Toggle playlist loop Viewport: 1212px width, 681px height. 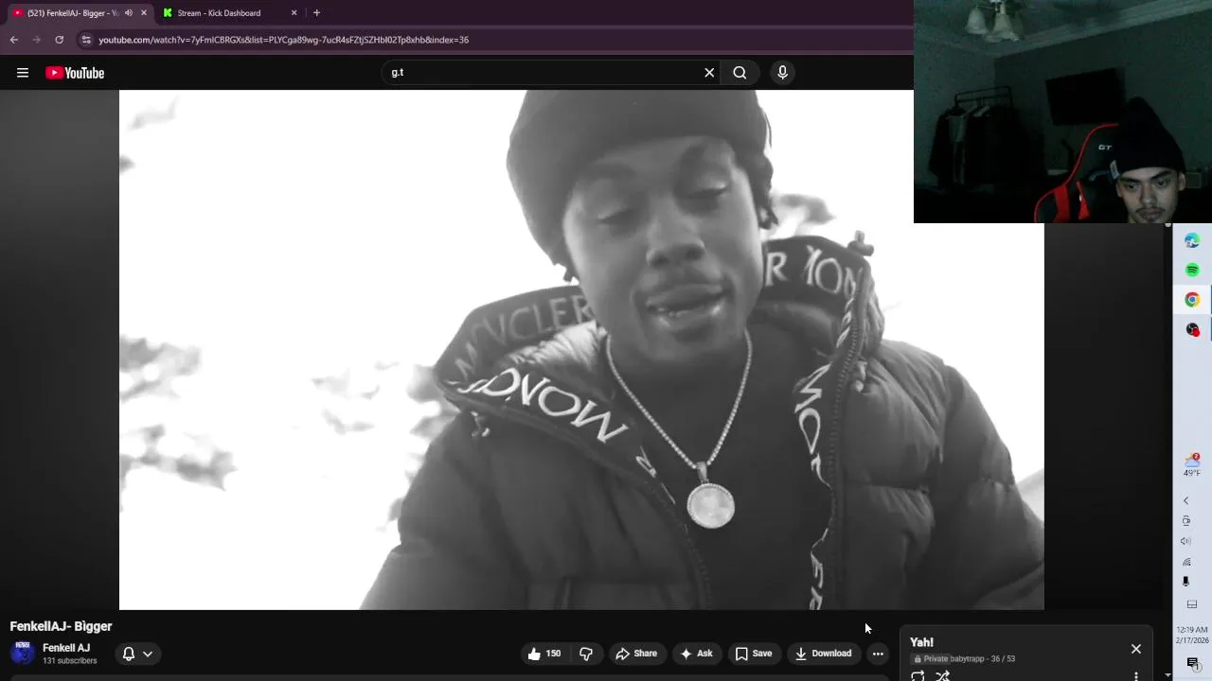coord(918,675)
